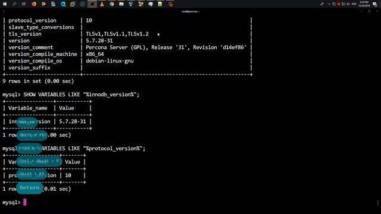Click the 'protocol_version' row in top table
Image resolution: width=381 pixels, height=214 pixels.
point(127,20)
